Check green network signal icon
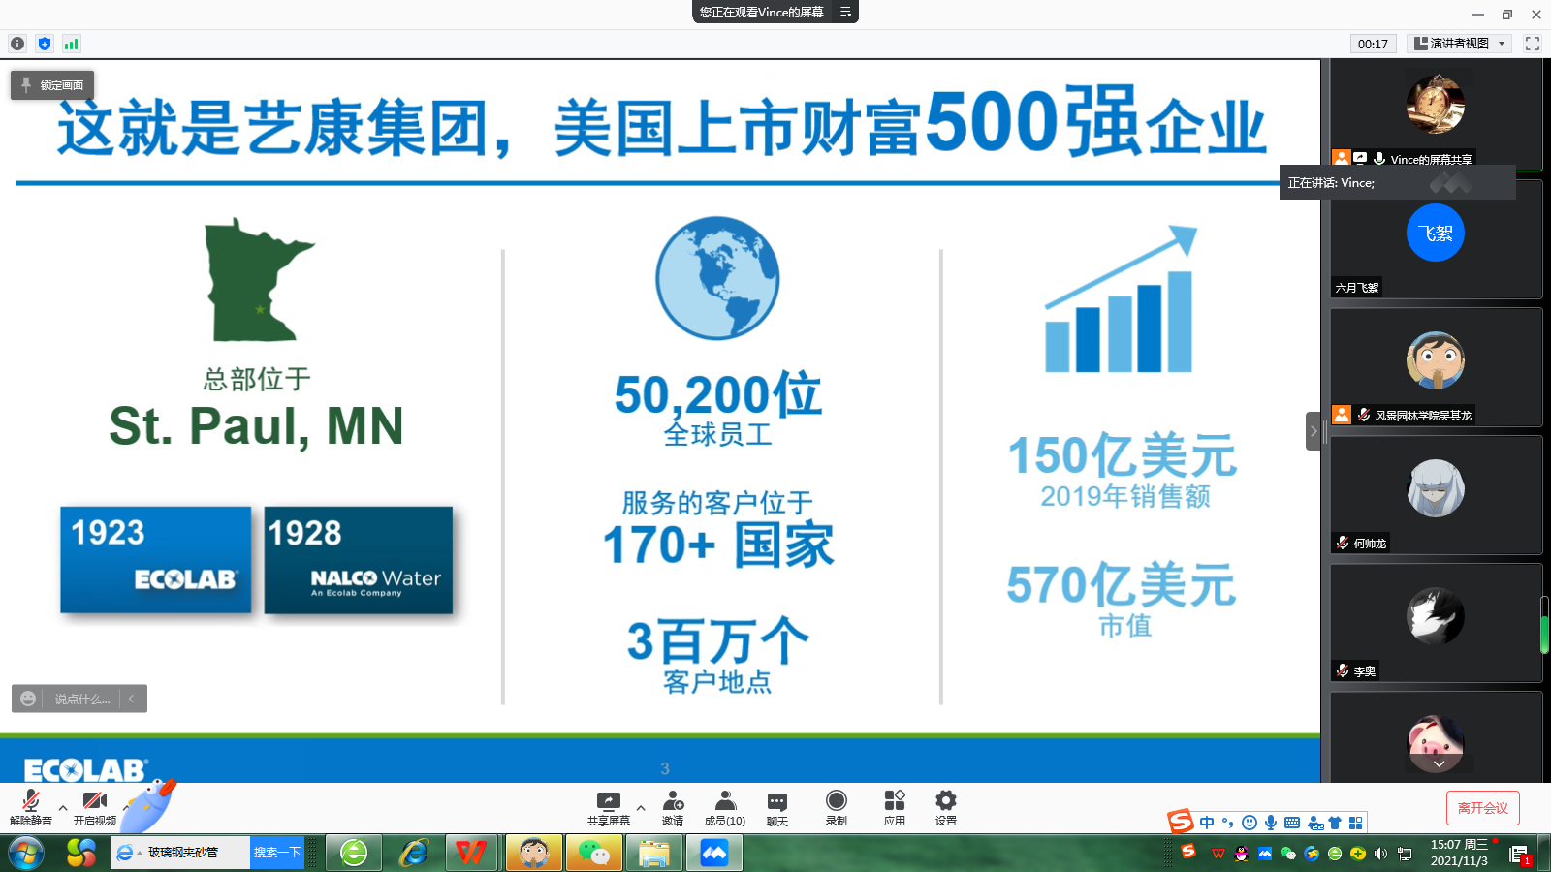 (x=71, y=44)
